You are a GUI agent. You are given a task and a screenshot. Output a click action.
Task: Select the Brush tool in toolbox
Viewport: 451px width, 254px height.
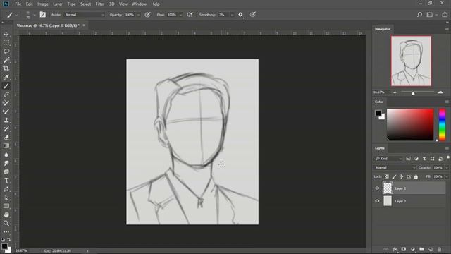(x=6, y=86)
